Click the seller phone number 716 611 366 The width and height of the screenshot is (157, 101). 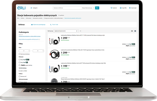[54, 25]
